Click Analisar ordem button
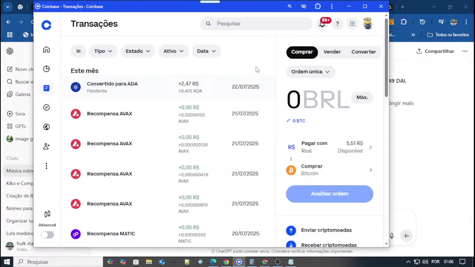Viewport: 475px width, 267px height. point(330,194)
